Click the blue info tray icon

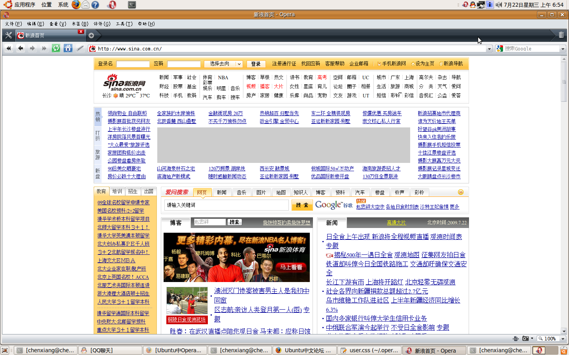490,5
